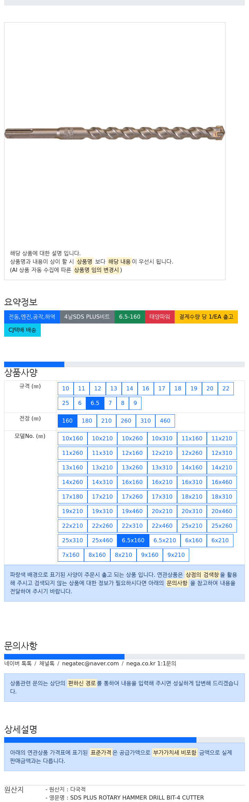This screenshot has width=249, height=802.
Task: Open model 22x310
Action: pyautogui.click(x=132, y=526)
